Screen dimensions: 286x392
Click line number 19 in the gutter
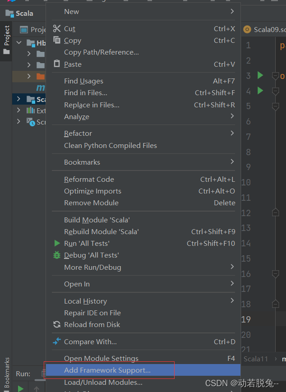point(248,319)
